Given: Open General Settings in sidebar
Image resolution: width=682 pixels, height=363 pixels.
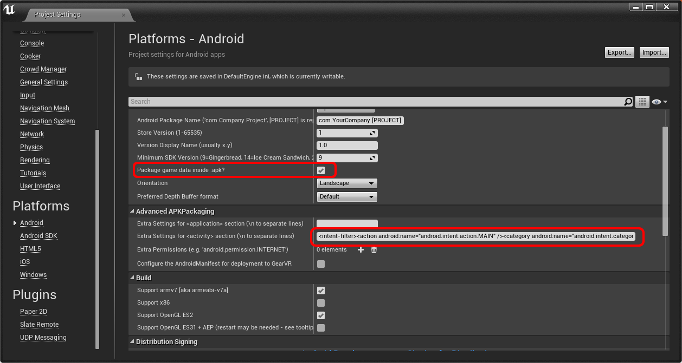Looking at the screenshot, I should coord(44,82).
